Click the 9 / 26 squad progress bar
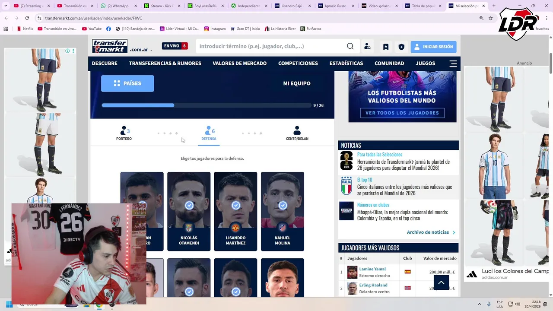 207,105
